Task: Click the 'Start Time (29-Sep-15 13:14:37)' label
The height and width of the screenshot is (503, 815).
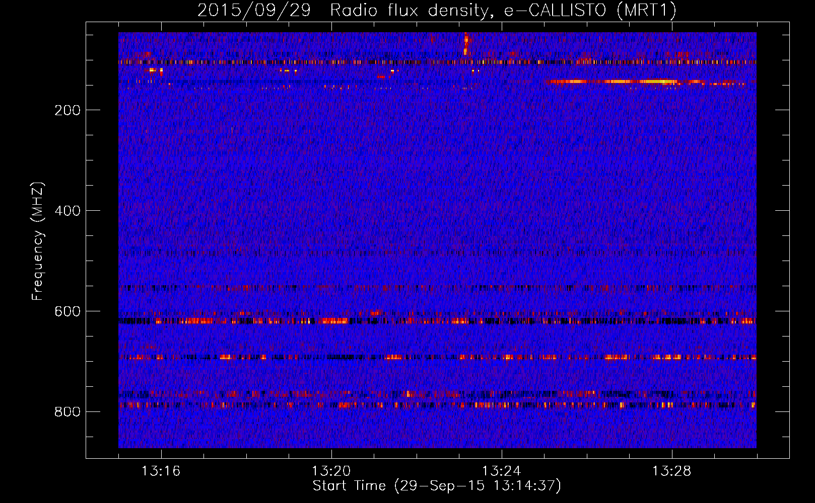Action: [x=437, y=486]
